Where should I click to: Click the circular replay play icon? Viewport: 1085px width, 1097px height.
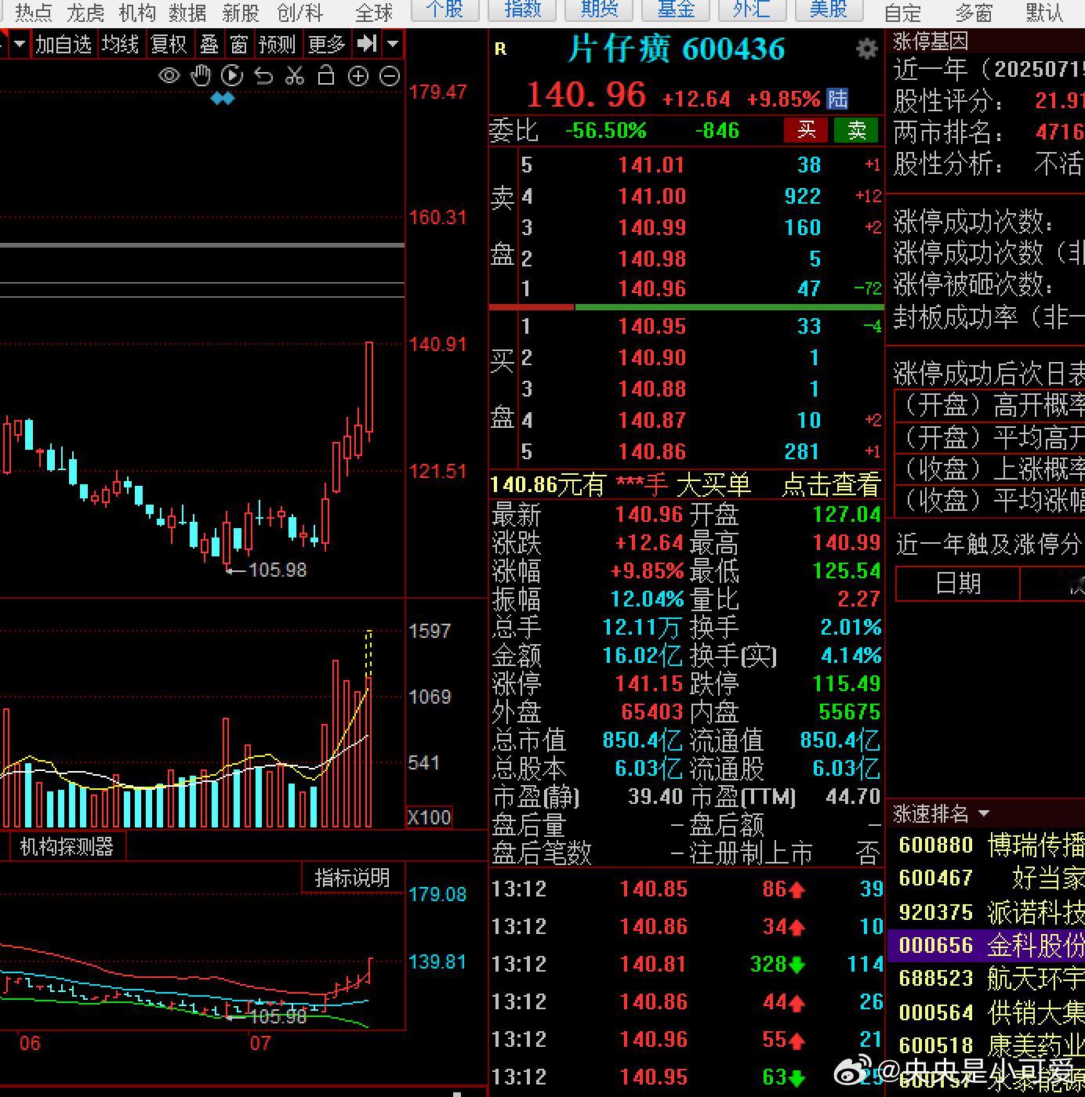232,76
